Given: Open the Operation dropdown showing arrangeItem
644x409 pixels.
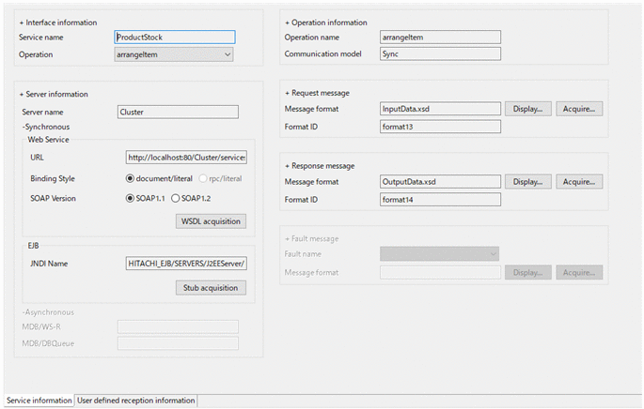Looking at the screenshot, I should 173,55.
